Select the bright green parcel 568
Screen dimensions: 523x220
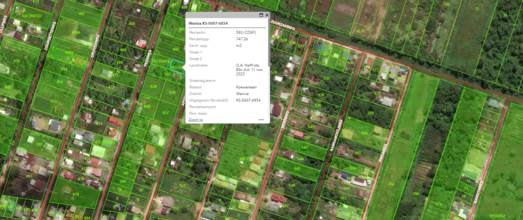[364, 133]
